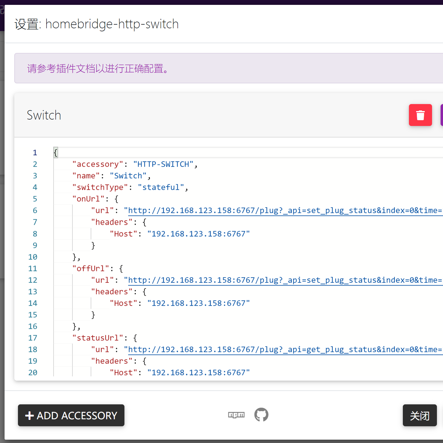The image size is (443, 443).
Task: Click line number 1 in the editor gutter
Action: (x=35, y=153)
